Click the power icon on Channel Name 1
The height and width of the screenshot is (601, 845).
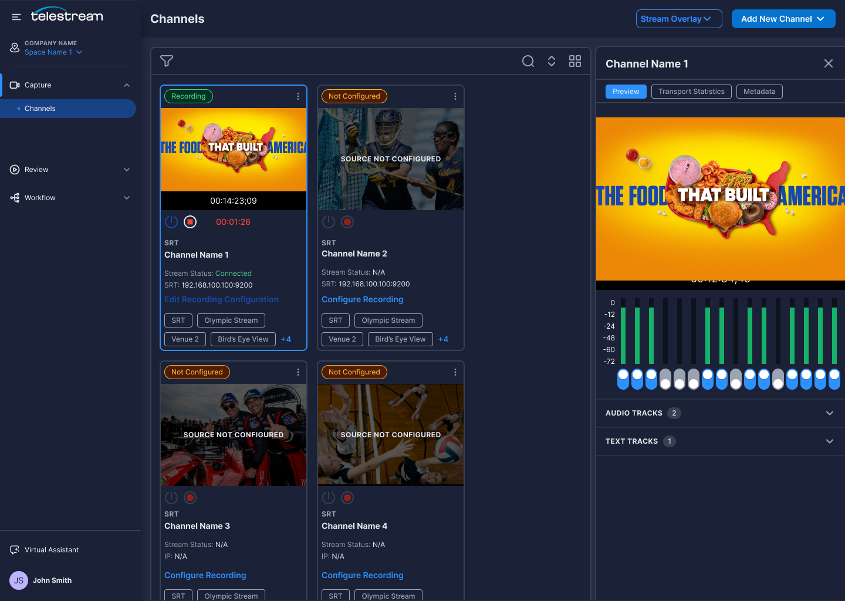pos(171,222)
